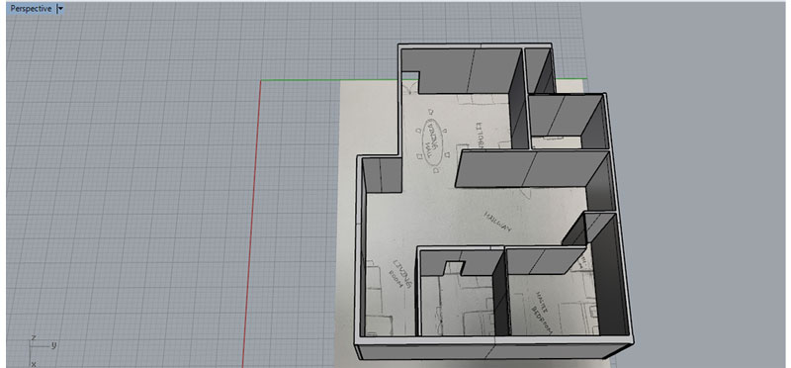
Task: Click the LIVING ROOM text on plan
Action: (403, 275)
